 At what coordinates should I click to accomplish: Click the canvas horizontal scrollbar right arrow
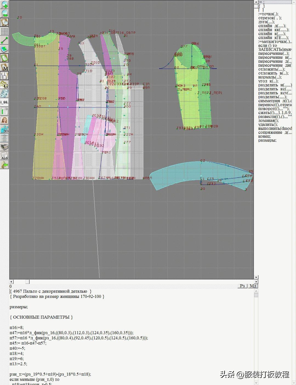click(256, 282)
